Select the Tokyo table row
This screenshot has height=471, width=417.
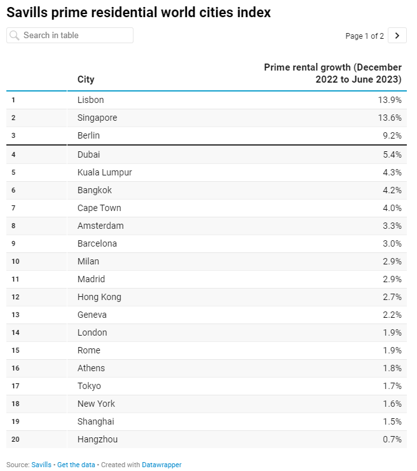[x=207, y=386]
